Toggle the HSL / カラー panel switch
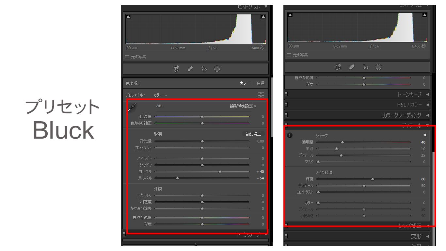Screen dimensions: 446x251 286,105
